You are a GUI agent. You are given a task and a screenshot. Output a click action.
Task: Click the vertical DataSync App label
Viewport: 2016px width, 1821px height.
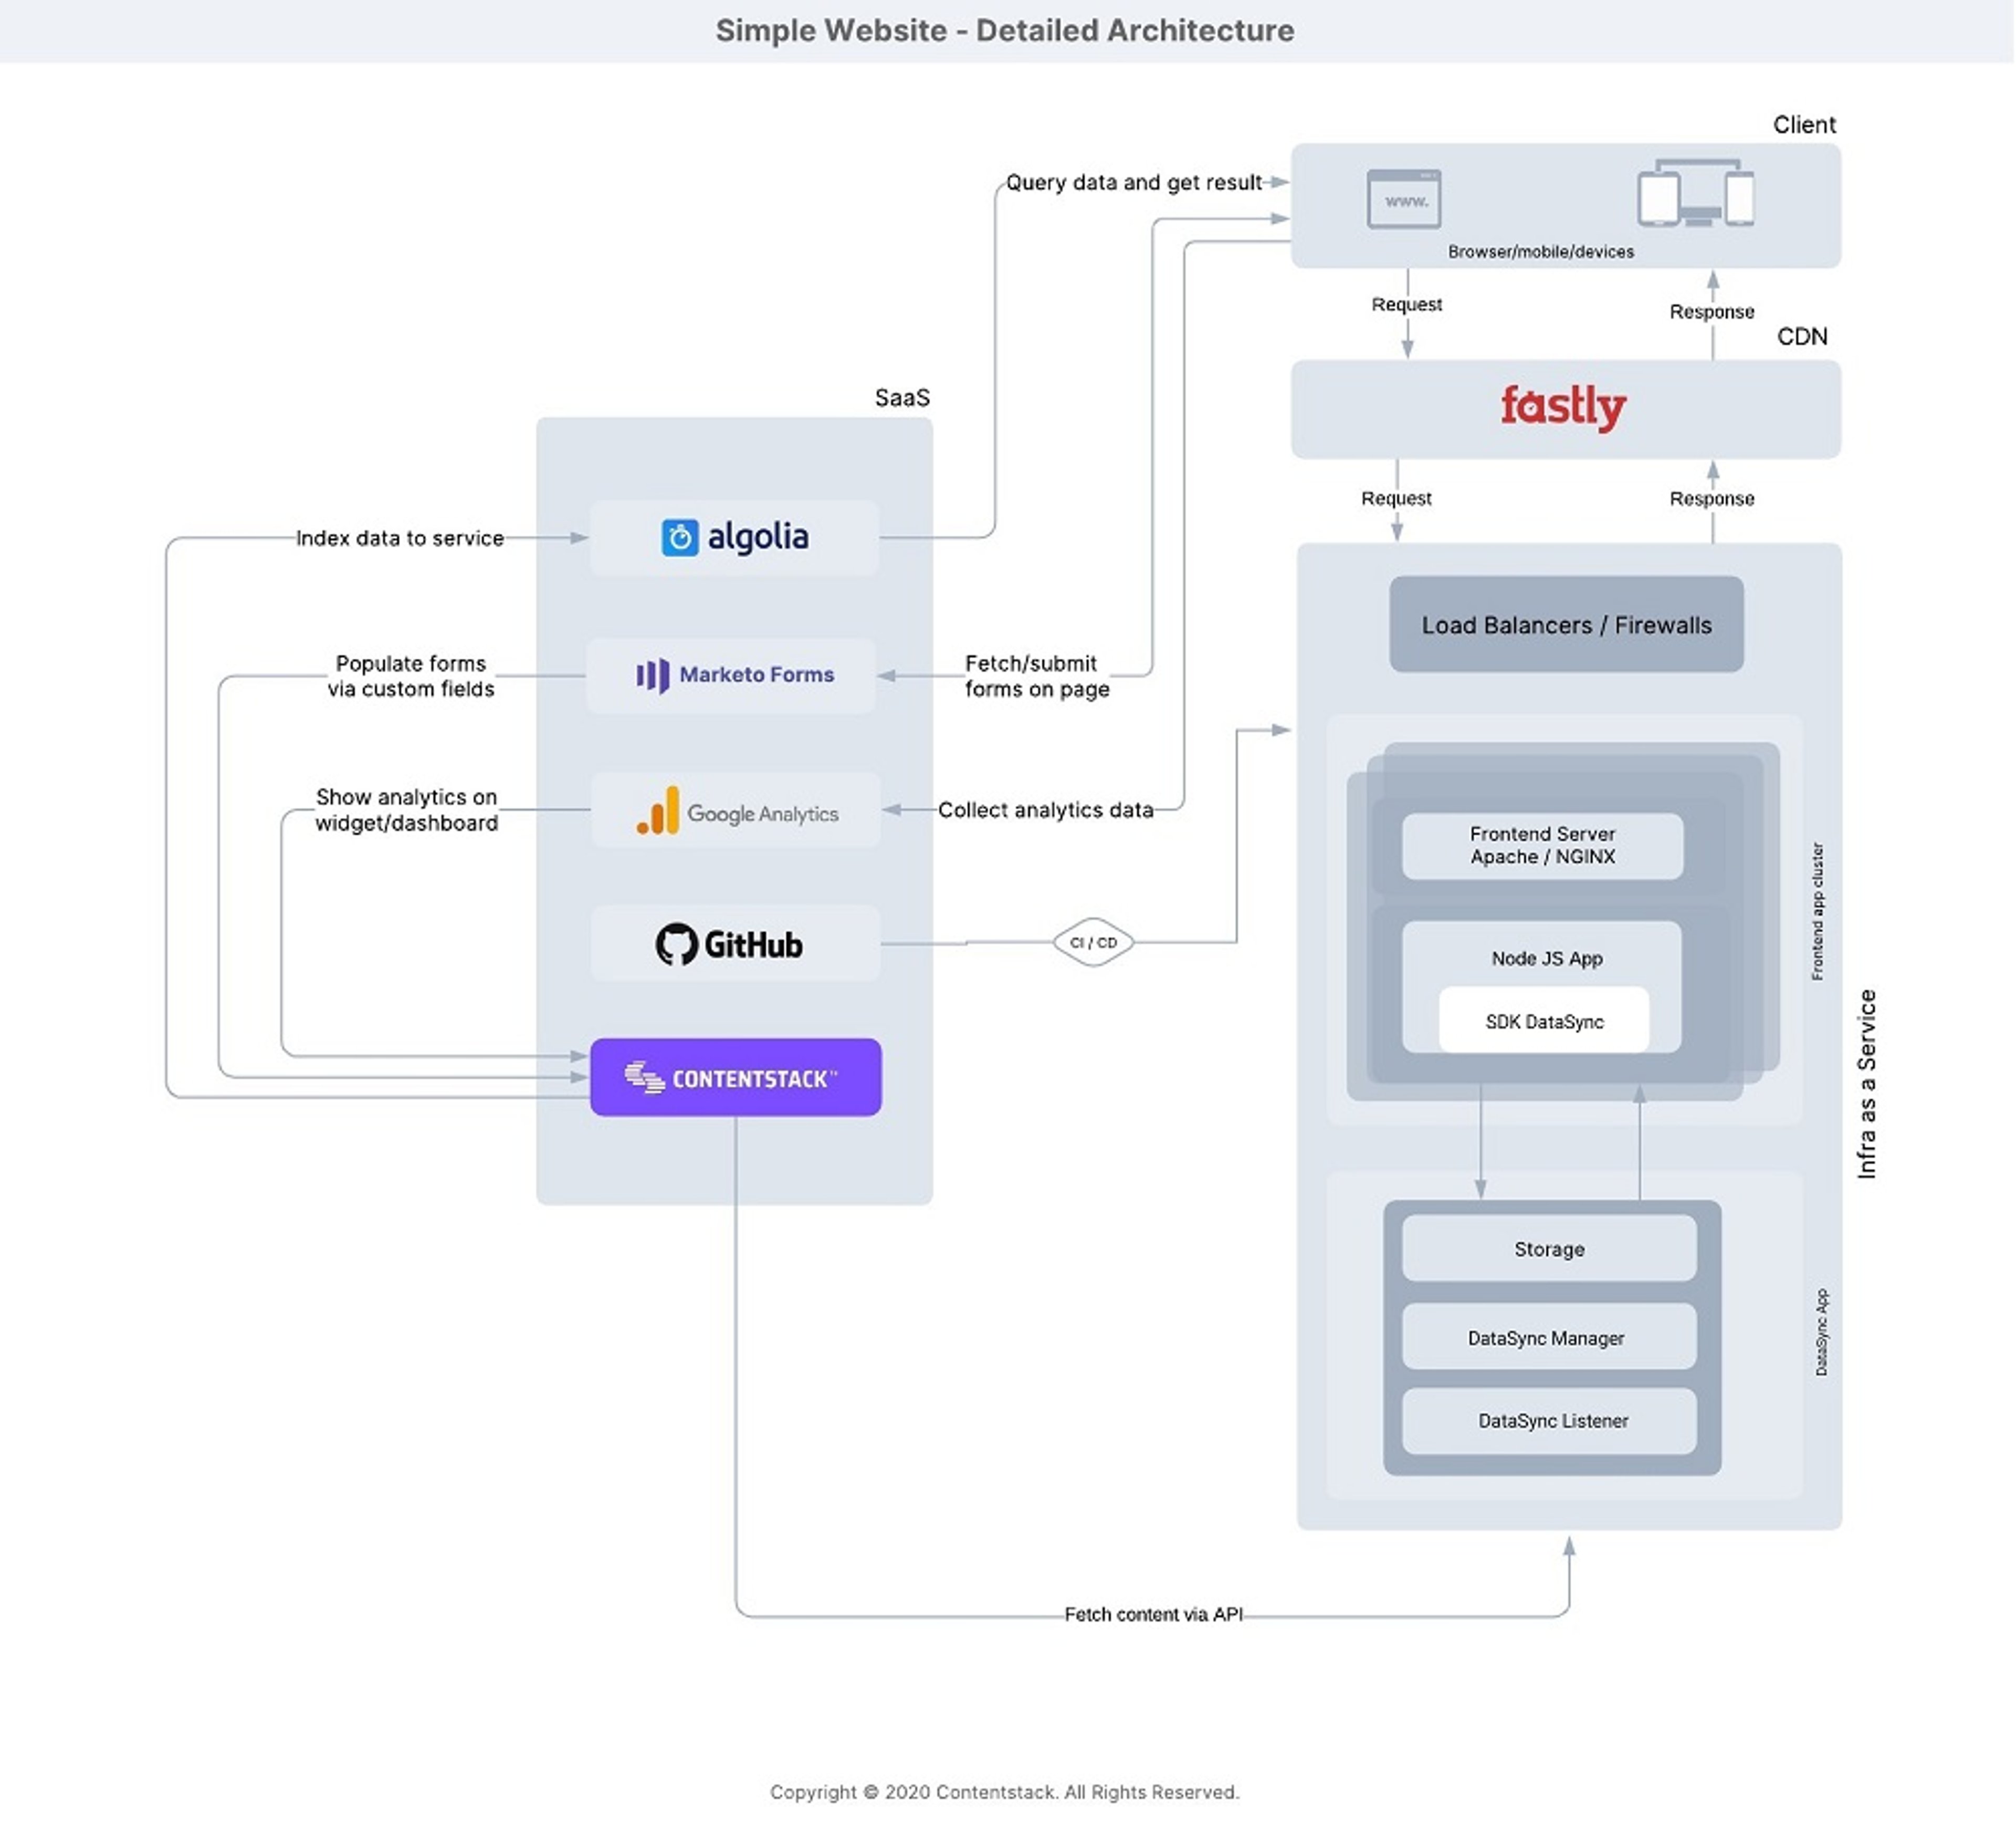point(1822,1331)
